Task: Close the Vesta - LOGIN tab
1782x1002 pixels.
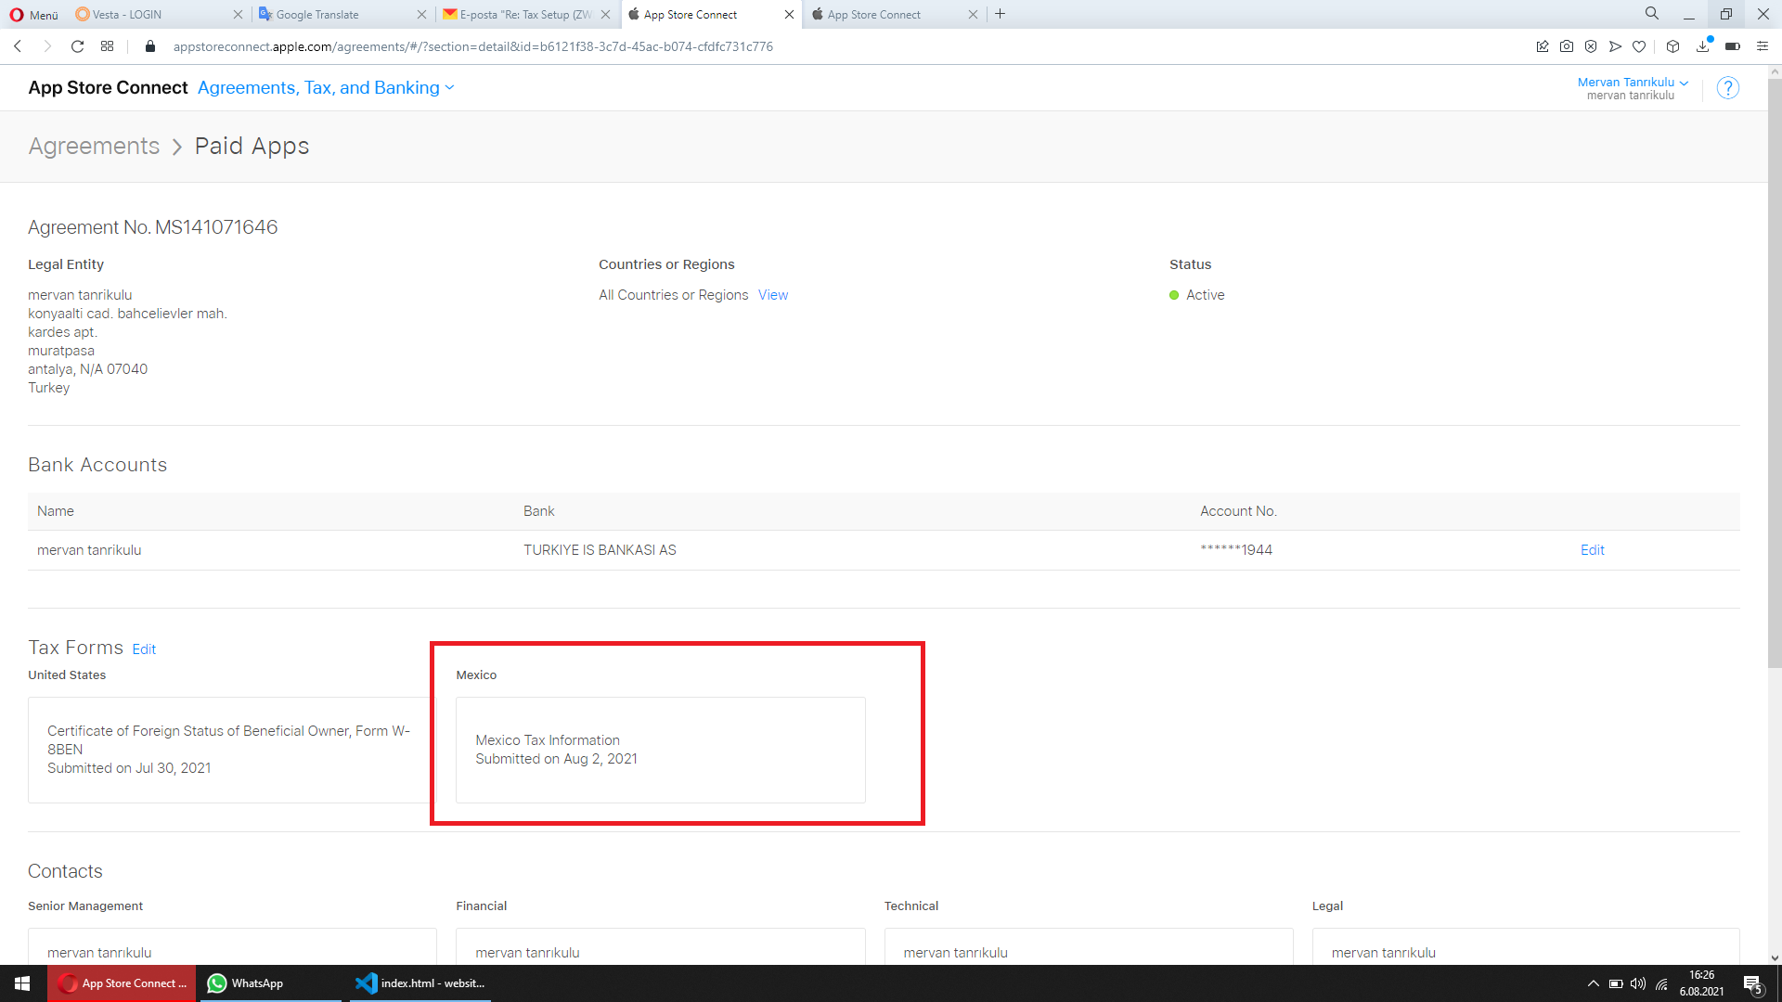Action: pyautogui.click(x=238, y=14)
